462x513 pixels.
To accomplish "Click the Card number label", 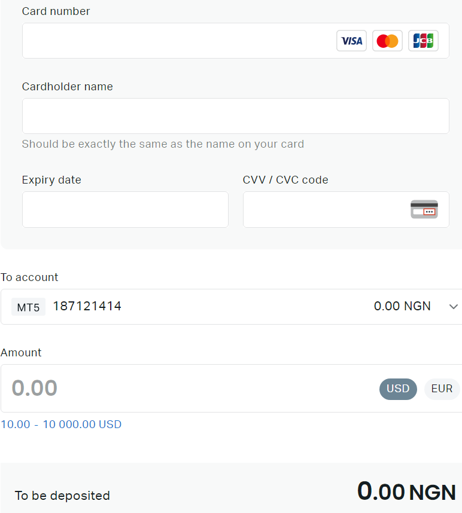I will click(x=56, y=11).
